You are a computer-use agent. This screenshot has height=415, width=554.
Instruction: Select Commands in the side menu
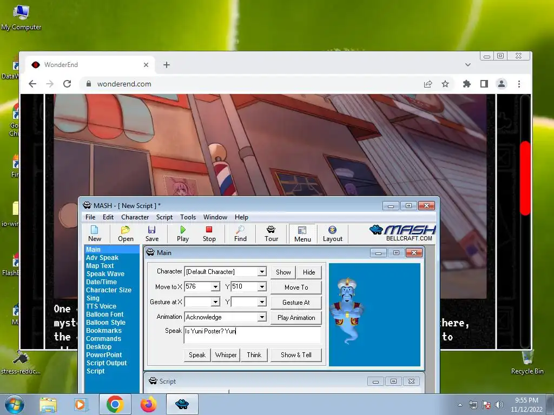click(103, 339)
